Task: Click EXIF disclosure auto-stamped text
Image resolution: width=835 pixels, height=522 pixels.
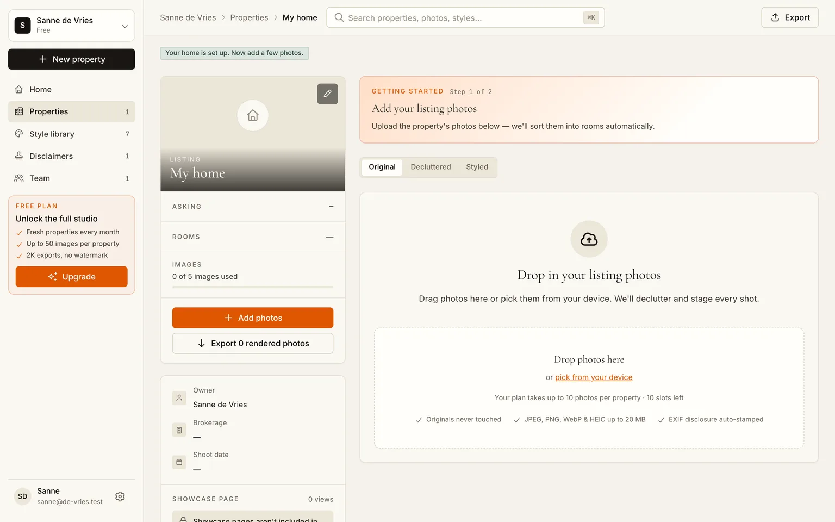Action: [x=716, y=419]
